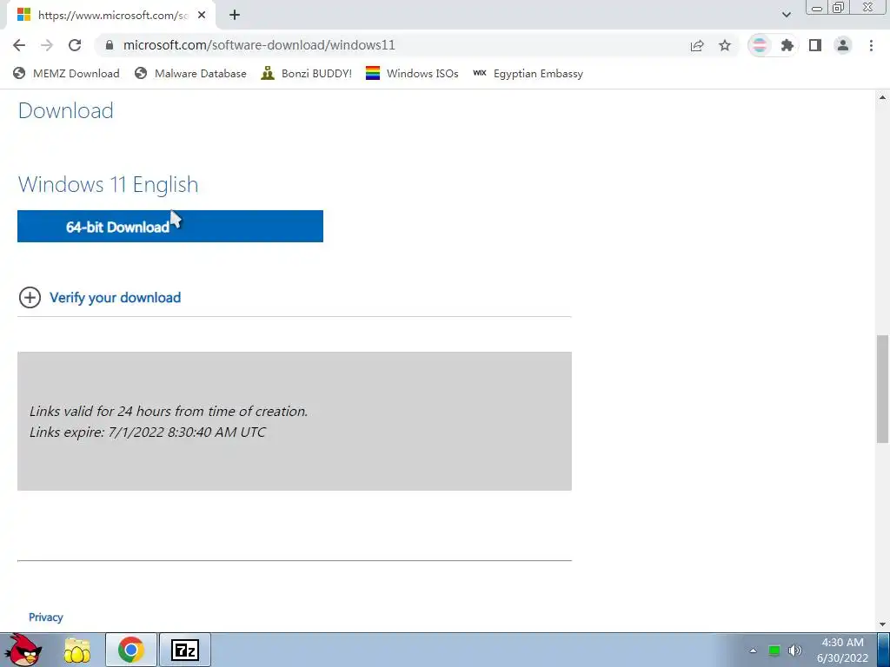Restore down the Chrome window
Viewport: 890px width, 667px height.
pos(838,8)
